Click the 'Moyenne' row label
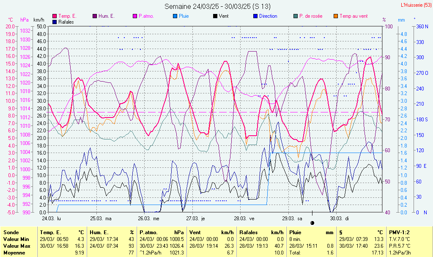 [x=14, y=253]
